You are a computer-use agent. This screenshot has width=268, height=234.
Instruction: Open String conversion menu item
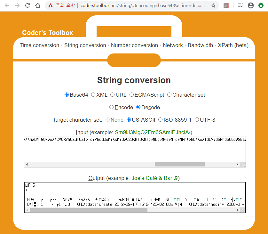tap(85, 45)
